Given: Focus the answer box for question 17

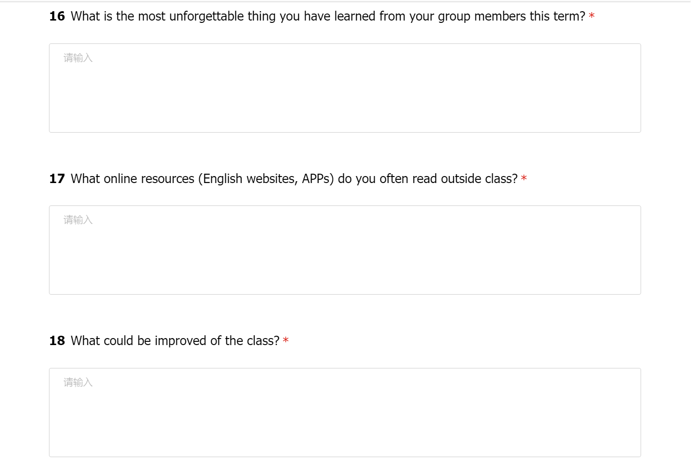Looking at the screenshot, I should coord(345,250).
